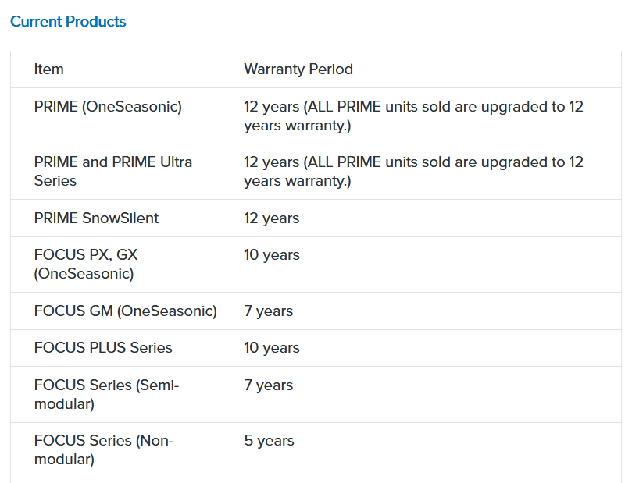The width and height of the screenshot is (625, 483).
Task: Click the warranty text in PRIME (OneSeasonic) row
Action: pyautogui.click(x=413, y=115)
